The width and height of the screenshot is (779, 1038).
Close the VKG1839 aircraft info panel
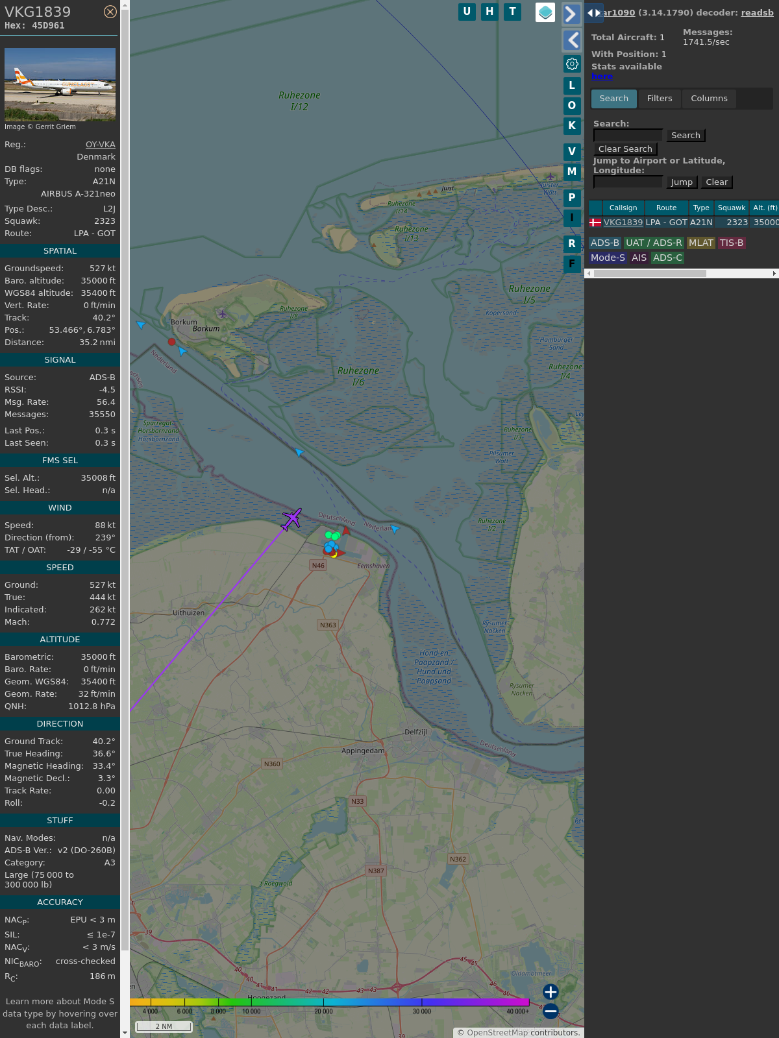coord(110,12)
